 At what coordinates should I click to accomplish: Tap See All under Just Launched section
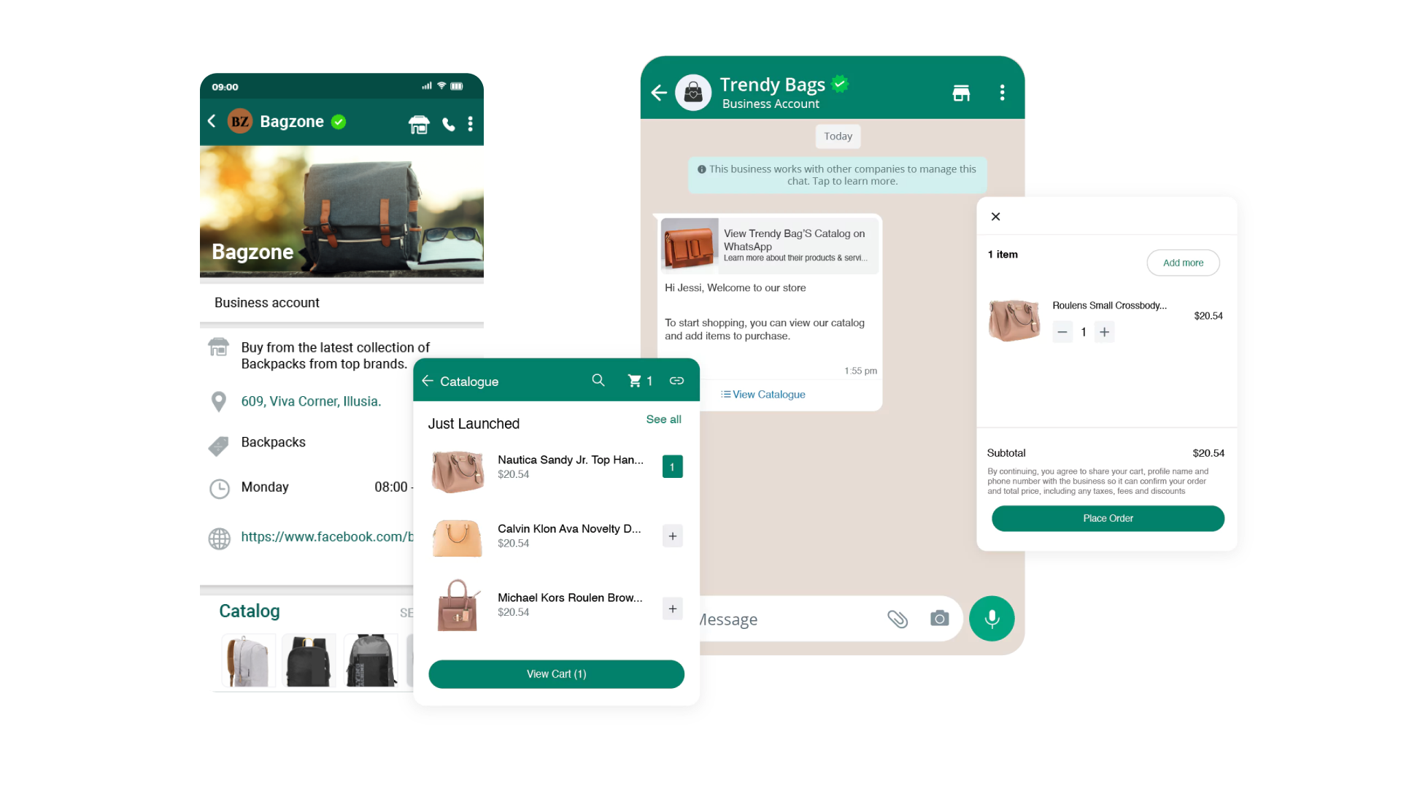[664, 419]
